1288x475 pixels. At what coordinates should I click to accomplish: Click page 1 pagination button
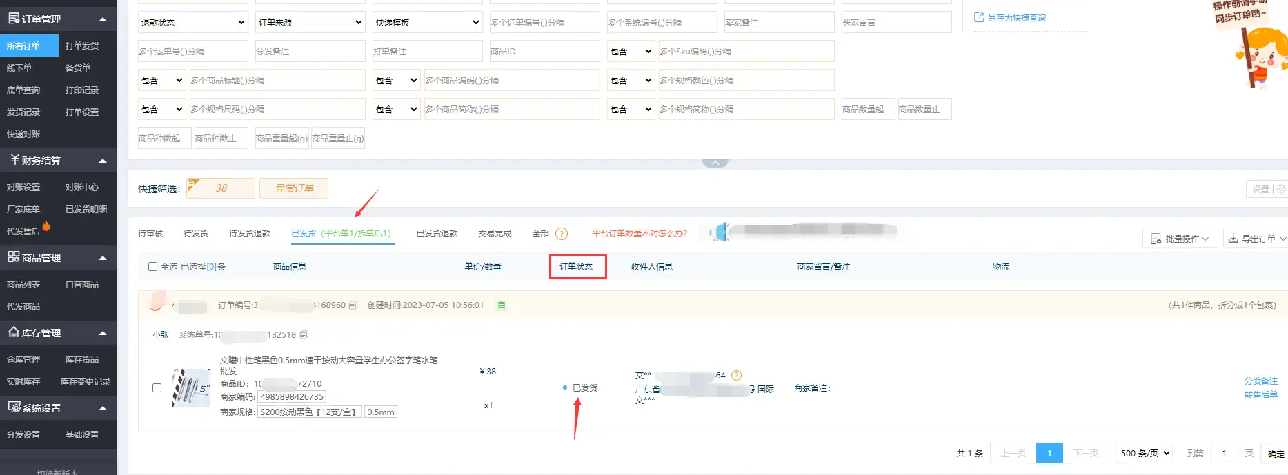point(1049,453)
